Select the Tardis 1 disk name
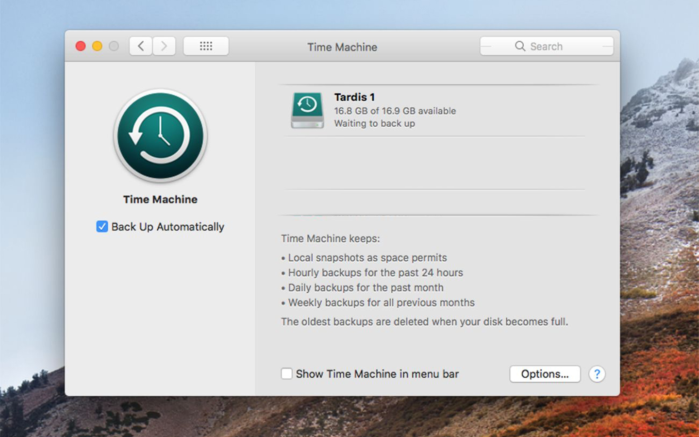 (x=354, y=97)
